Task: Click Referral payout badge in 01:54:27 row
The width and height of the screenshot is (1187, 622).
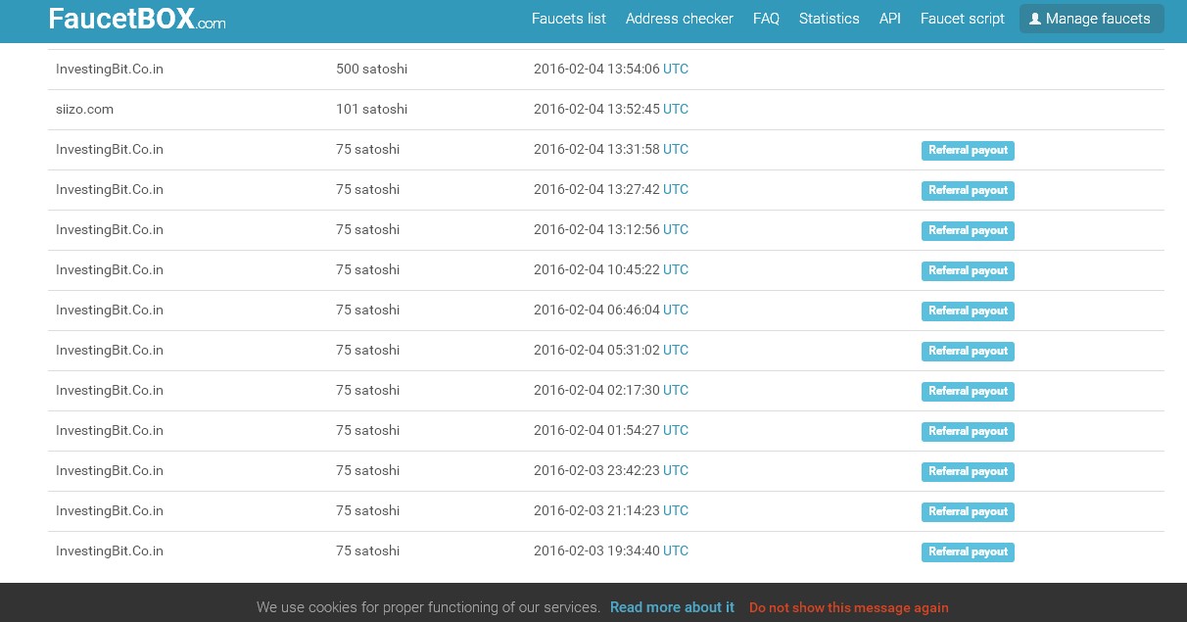Action: [968, 431]
